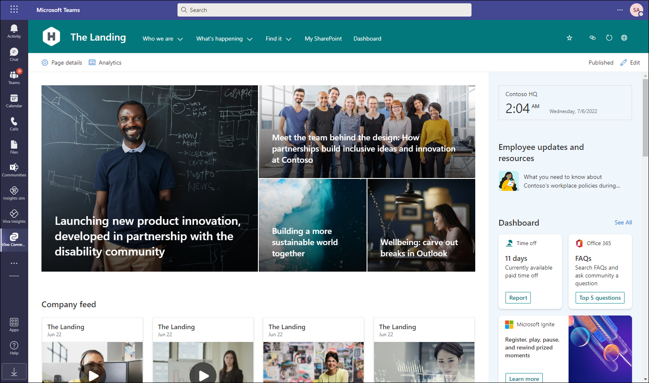This screenshot has width=649, height=383.
Task: Click the page vertical scrollbar thumb
Action: 645,118
